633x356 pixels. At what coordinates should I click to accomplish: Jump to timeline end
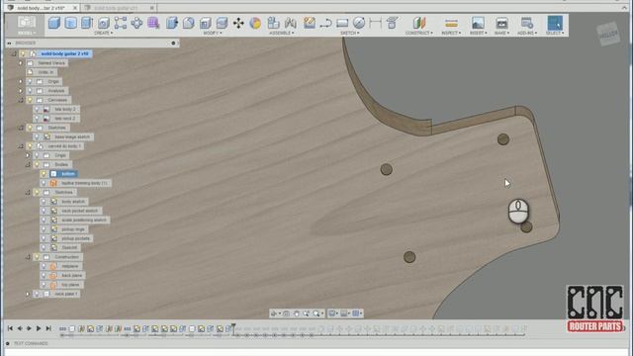[x=48, y=328]
